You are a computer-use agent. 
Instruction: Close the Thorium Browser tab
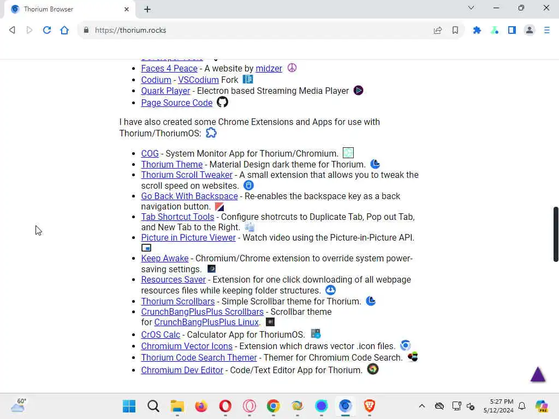[x=127, y=9]
